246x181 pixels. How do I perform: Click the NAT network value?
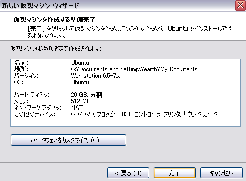(x=77, y=108)
